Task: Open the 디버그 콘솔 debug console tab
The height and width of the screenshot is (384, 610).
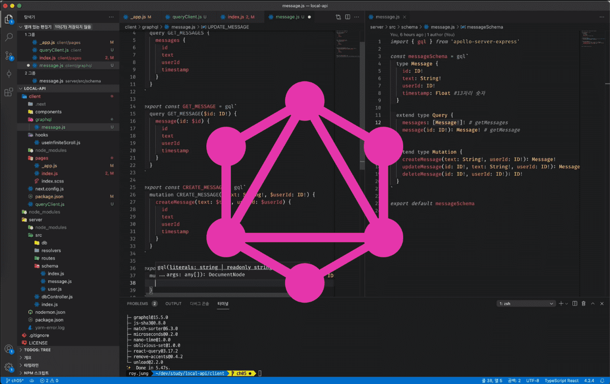Action: tap(199, 304)
